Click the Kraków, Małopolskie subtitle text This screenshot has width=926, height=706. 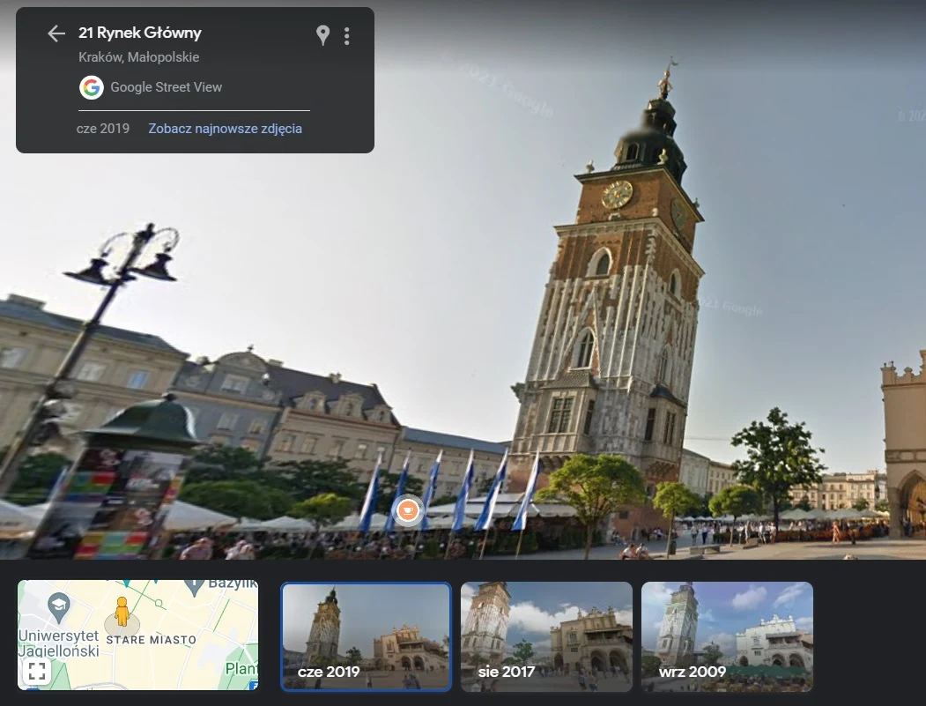[138, 56]
